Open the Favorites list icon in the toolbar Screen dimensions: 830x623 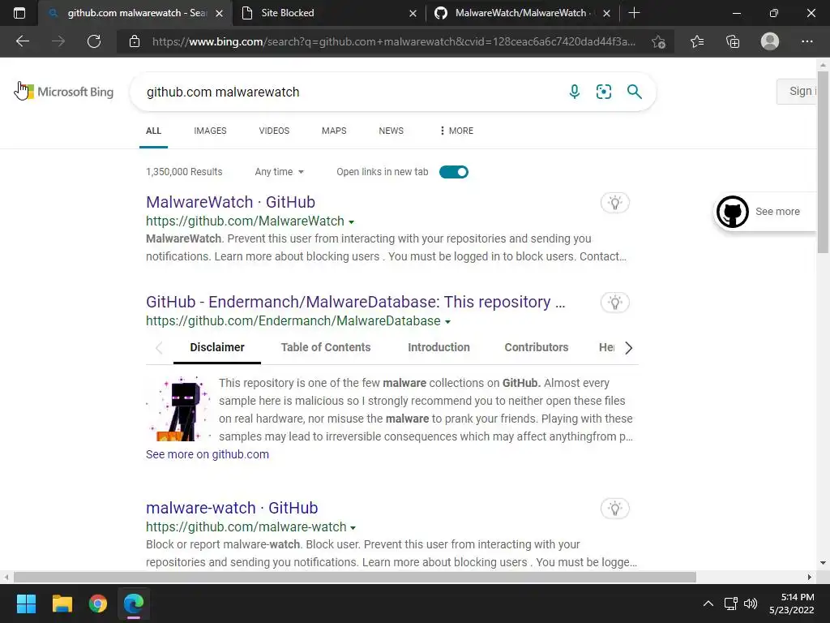pyautogui.click(x=697, y=41)
